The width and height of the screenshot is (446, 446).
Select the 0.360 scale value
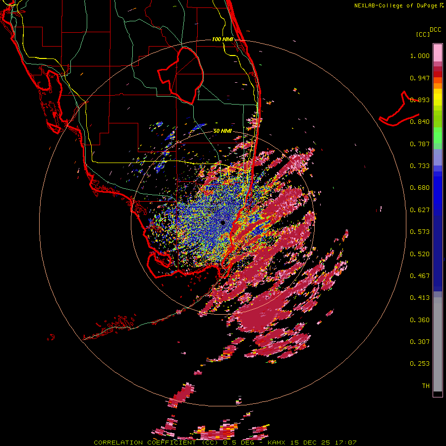pos(420,320)
